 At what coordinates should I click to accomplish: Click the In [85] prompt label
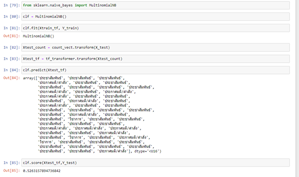(x=11, y=163)
